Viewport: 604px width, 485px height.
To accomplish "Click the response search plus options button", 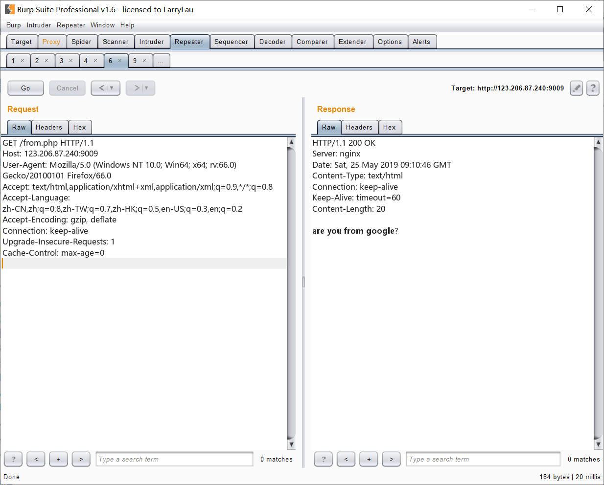I will click(x=369, y=459).
